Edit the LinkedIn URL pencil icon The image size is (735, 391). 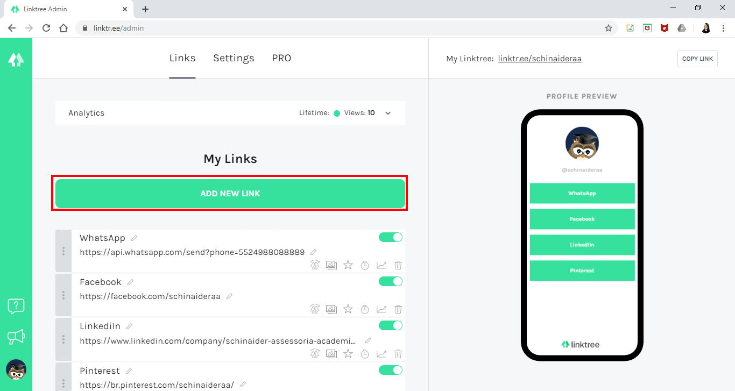[x=369, y=340]
